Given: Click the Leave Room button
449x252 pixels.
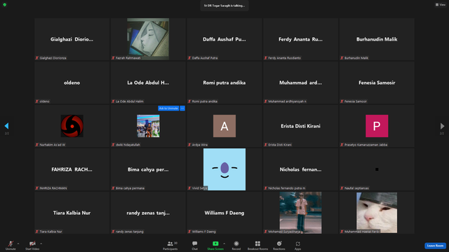Looking at the screenshot, I should pyautogui.click(x=435, y=246).
